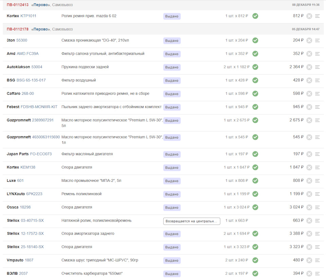The image size is (326, 280).
Task: Click green check mark for 3ton 55300
Action: pos(255,40)
